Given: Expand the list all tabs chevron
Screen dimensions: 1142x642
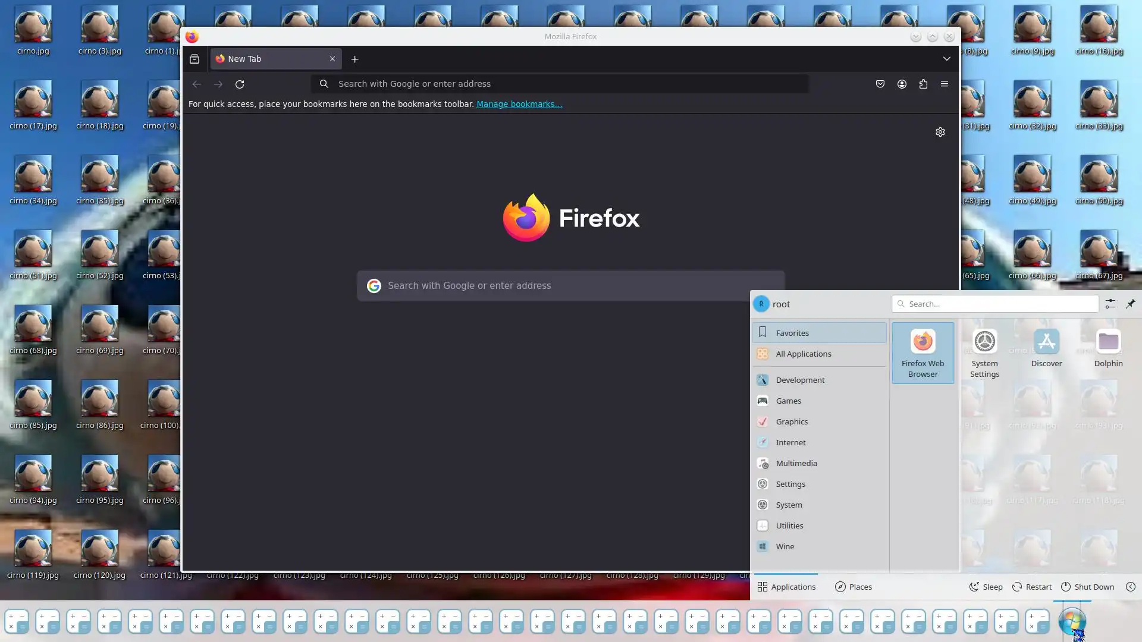Looking at the screenshot, I should pyautogui.click(x=947, y=59).
